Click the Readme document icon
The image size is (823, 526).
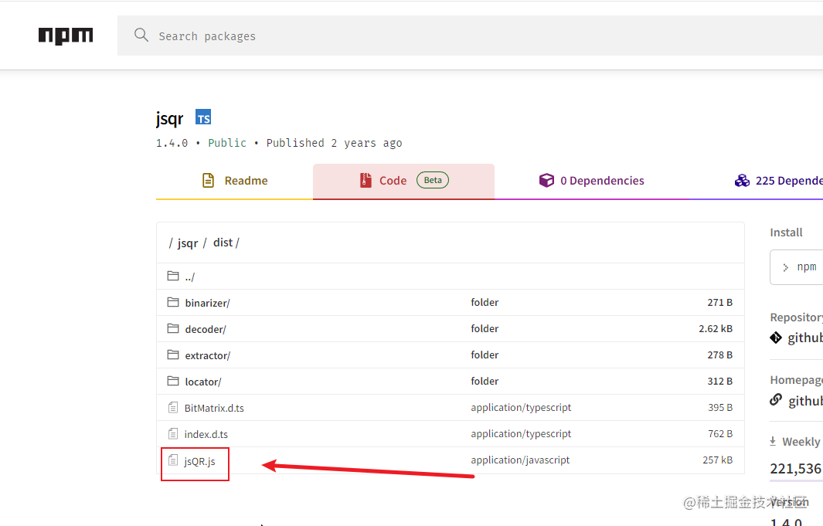click(208, 181)
